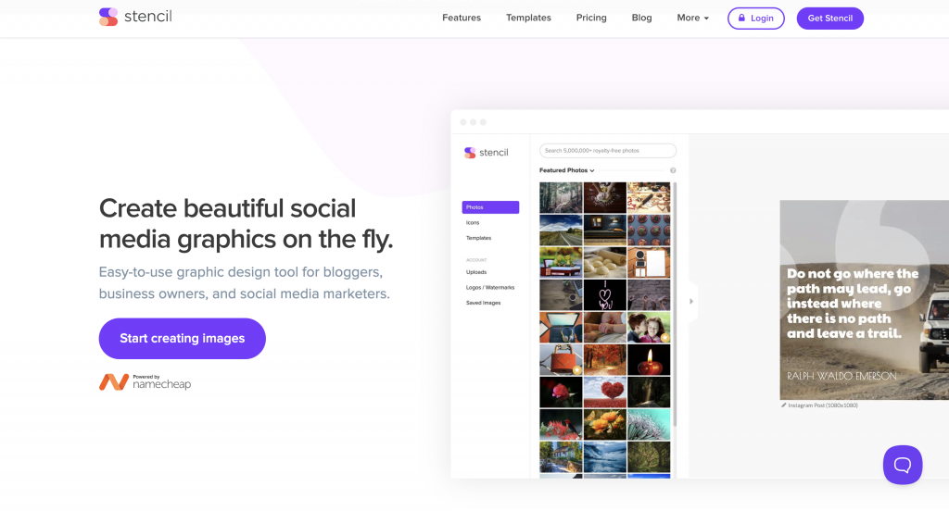The height and width of the screenshot is (511, 949).
Task: Click the Stencil logo inside the app preview
Action: pyautogui.click(x=486, y=153)
